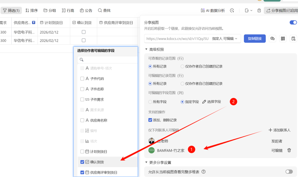The width and height of the screenshot is (298, 177).
Task: Delete BAMFAM-竹之家 with the trash icon
Action: [289, 150]
